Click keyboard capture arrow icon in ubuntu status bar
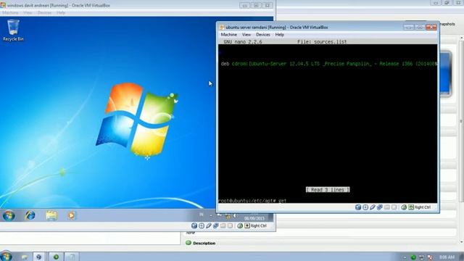This screenshot has width=464, height=261. [411, 207]
